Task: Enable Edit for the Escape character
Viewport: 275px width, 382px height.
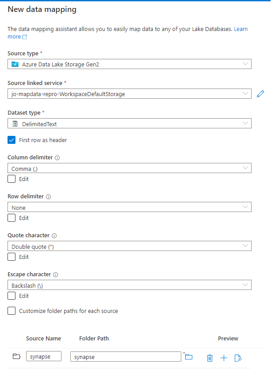Action: tap(11, 296)
